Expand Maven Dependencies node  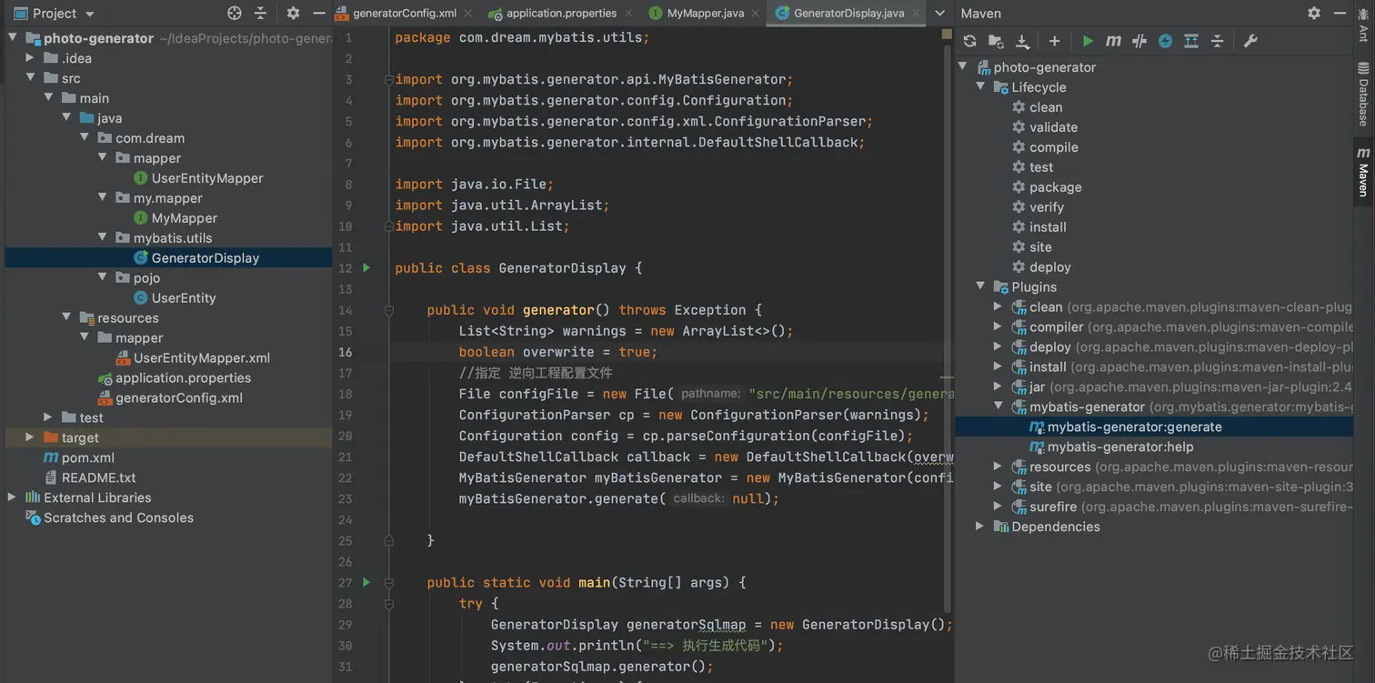click(980, 527)
